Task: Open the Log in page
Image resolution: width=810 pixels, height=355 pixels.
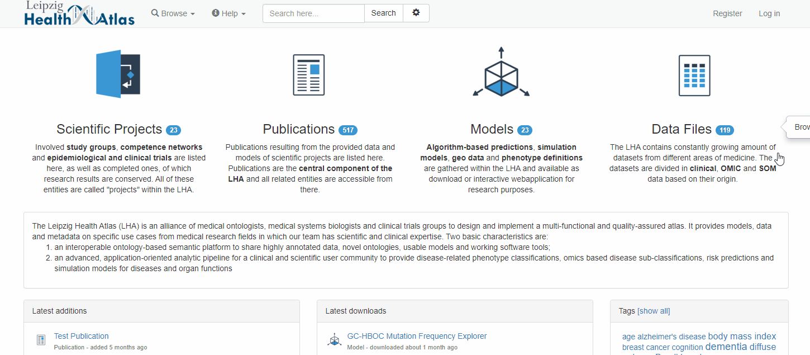Action: (769, 13)
